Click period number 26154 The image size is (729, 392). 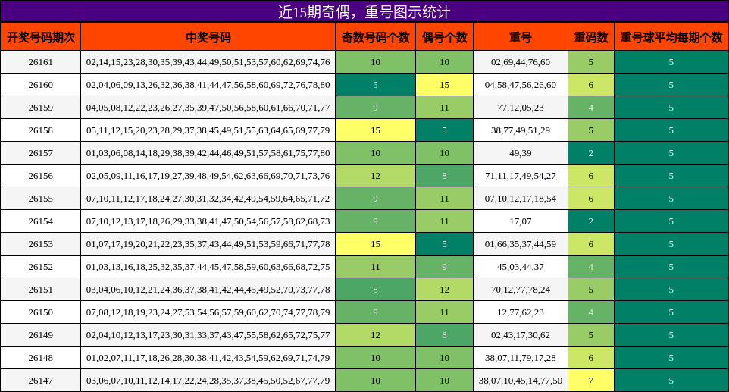coord(40,221)
